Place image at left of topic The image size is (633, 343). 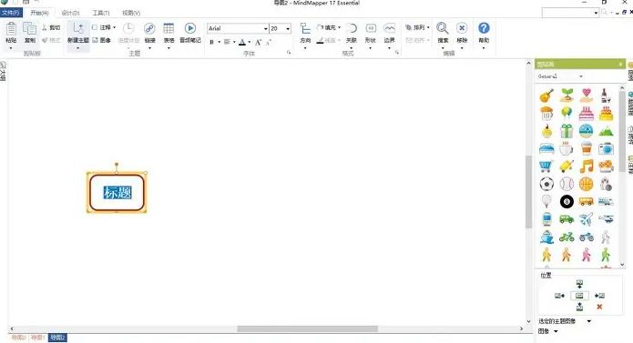(559, 296)
